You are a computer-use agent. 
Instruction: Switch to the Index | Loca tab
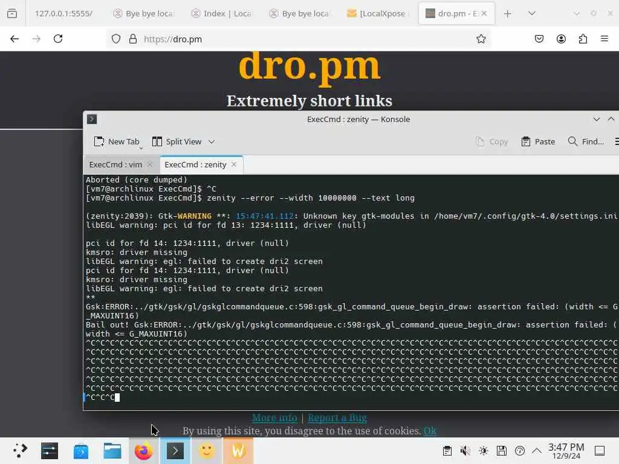221,13
